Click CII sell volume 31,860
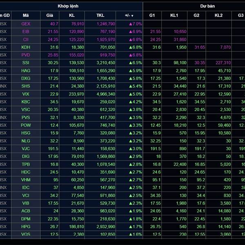245x245 pixels. 180,39
